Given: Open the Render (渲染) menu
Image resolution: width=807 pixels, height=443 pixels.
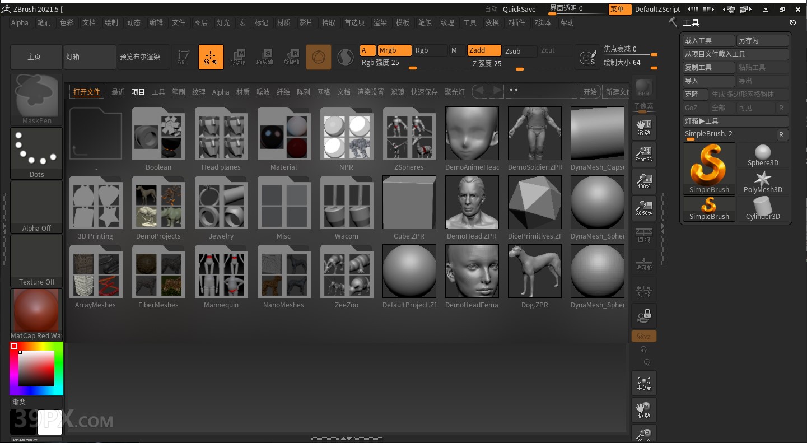Looking at the screenshot, I should tap(380, 22).
